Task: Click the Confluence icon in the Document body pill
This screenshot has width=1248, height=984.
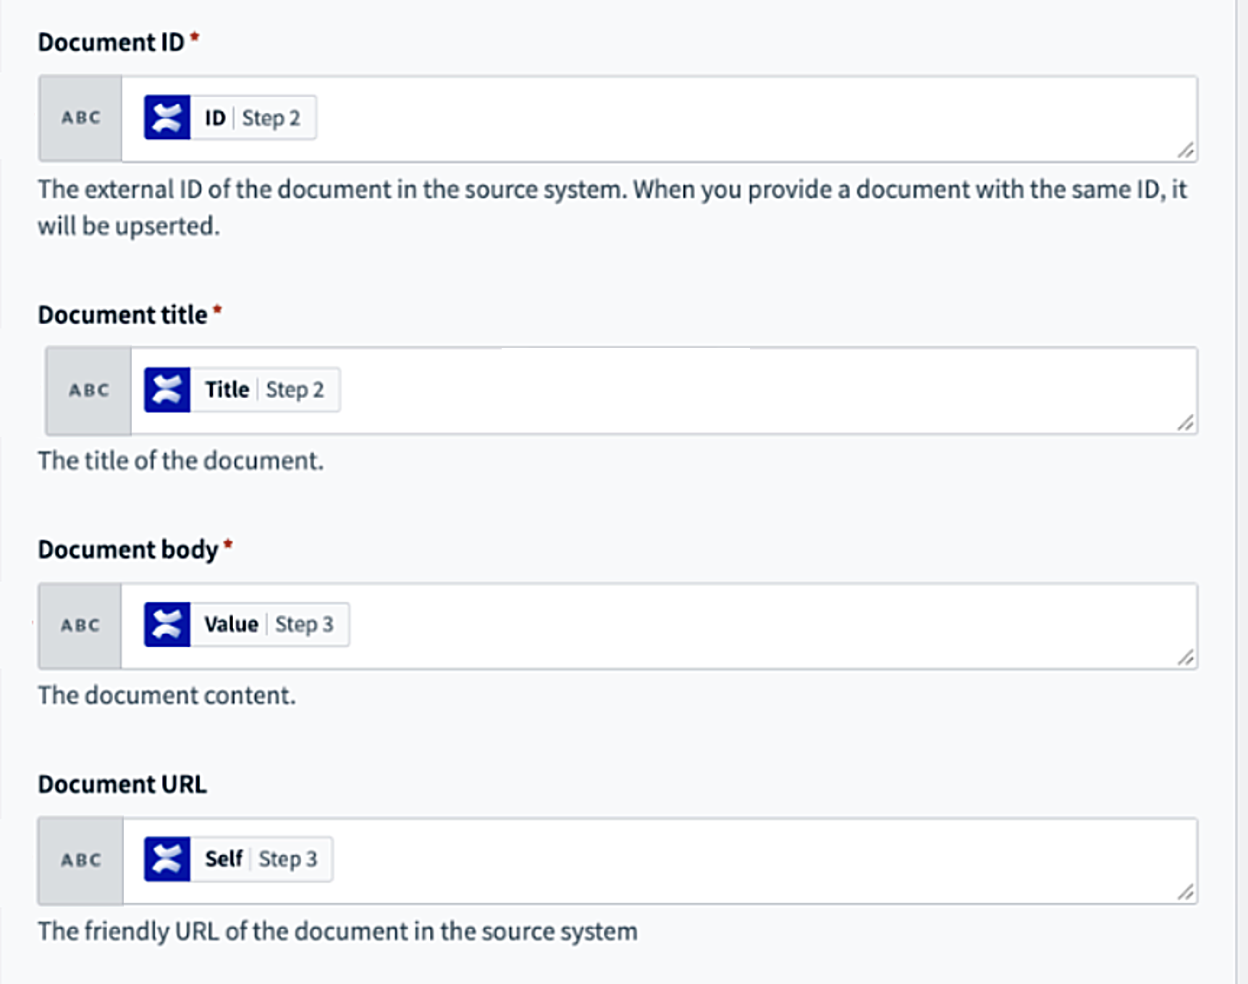Action: [167, 624]
